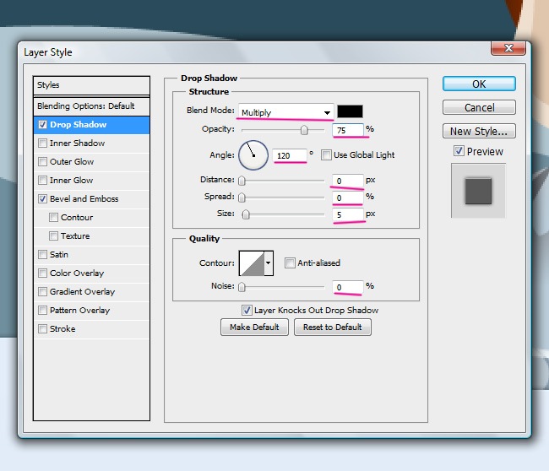Open the Gradient Overlay style settings
Screen dimensions: 549x471
82,292
